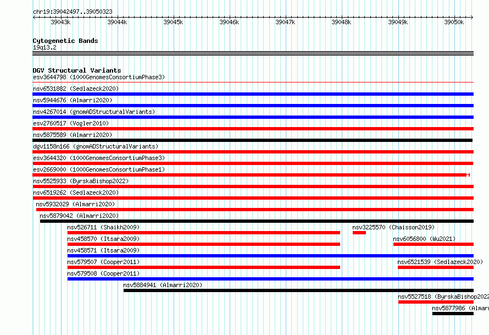This screenshot has width=489, height=335.
Task: Open the esv2760517 (Vogler2010) label
Action: pos(71,123)
